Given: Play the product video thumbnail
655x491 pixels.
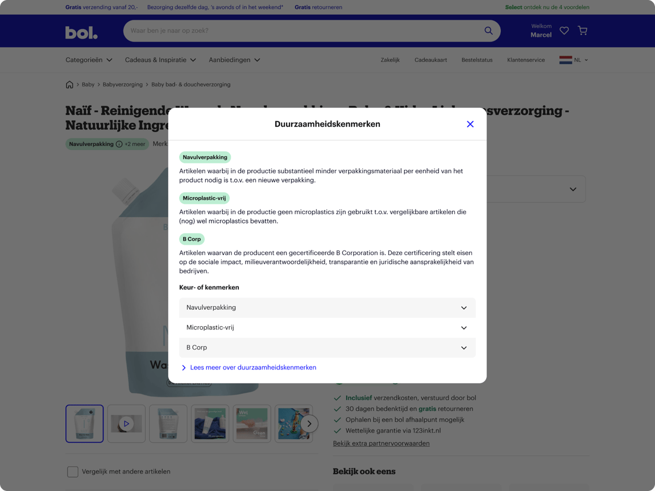Looking at the screenshot, I should [x=126, y=423].
